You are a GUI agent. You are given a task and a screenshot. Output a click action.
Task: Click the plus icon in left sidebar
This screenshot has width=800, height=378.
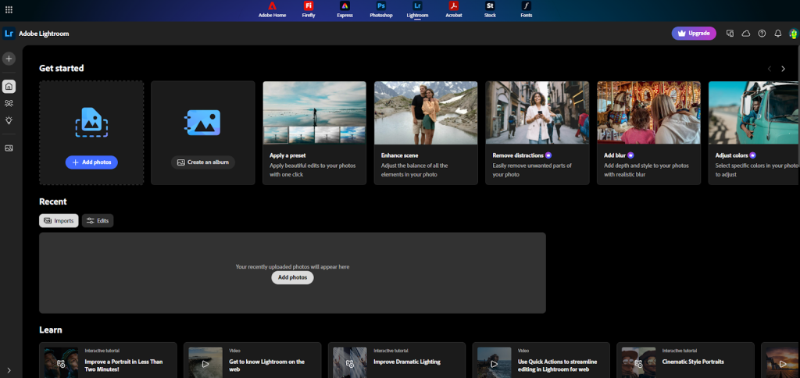pos(9,59)
